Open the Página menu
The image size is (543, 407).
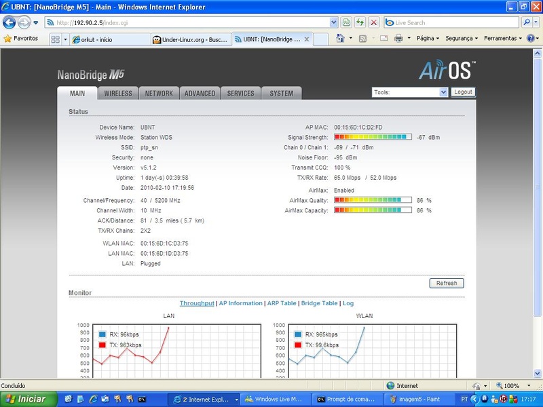click(428, 39)
